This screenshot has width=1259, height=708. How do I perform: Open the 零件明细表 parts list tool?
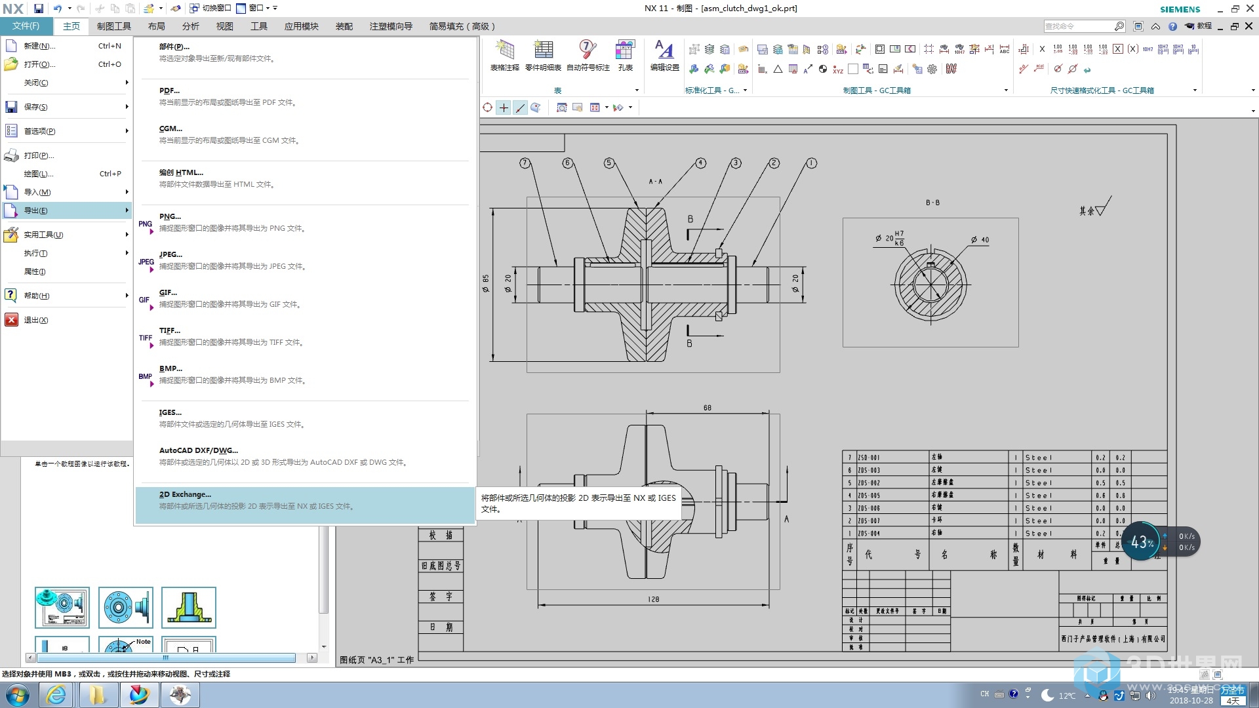pos(543,55)
